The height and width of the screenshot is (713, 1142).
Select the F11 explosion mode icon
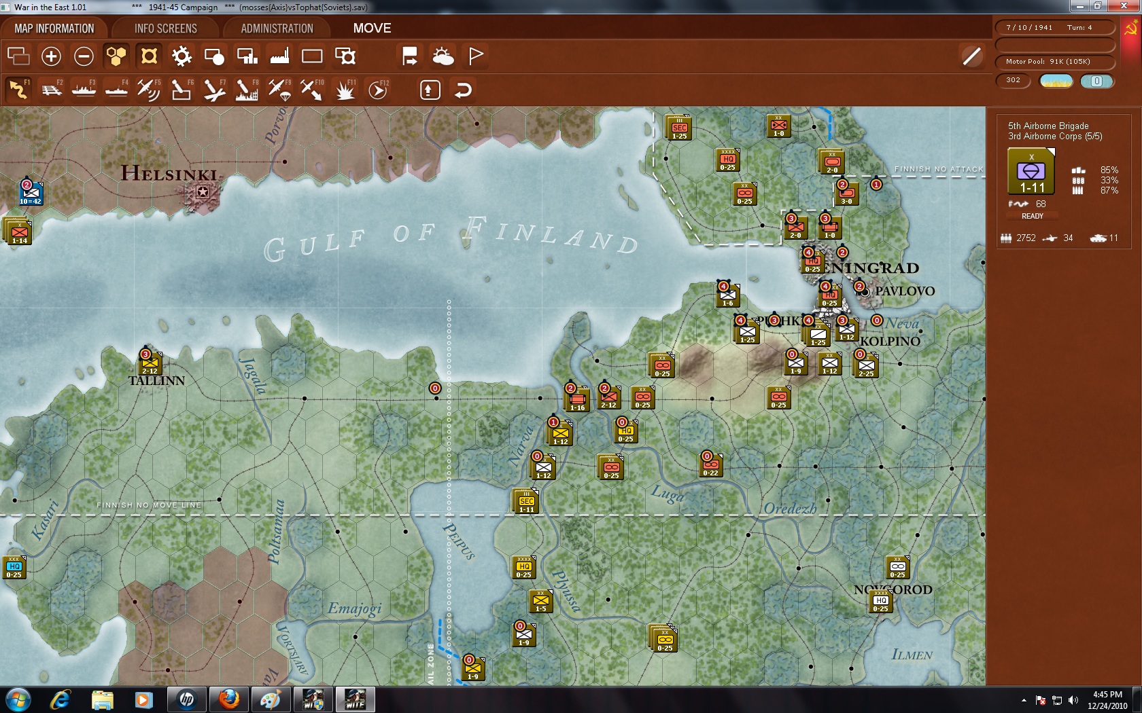click(x=345, y=90)
